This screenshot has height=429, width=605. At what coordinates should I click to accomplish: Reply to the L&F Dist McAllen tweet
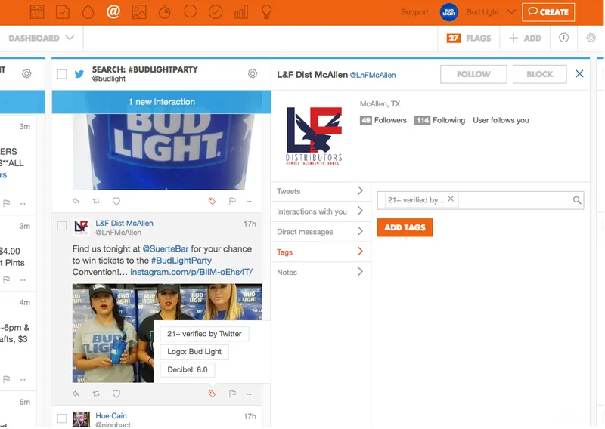coord(76,394)
